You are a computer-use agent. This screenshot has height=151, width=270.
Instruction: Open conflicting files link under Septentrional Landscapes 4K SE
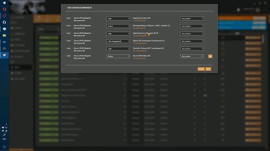click(140, 36)
